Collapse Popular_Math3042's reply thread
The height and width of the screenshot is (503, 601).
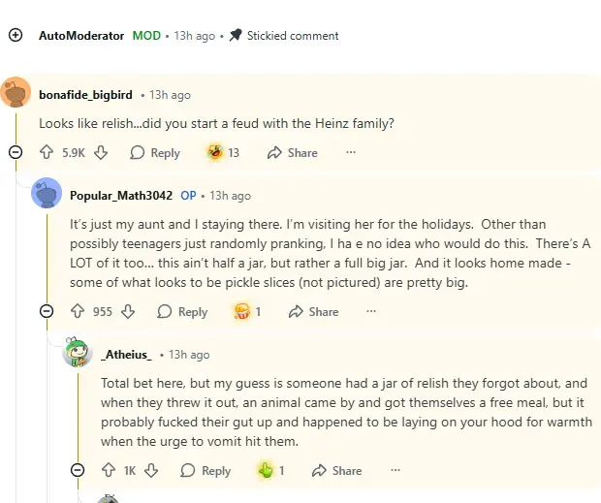47,311
